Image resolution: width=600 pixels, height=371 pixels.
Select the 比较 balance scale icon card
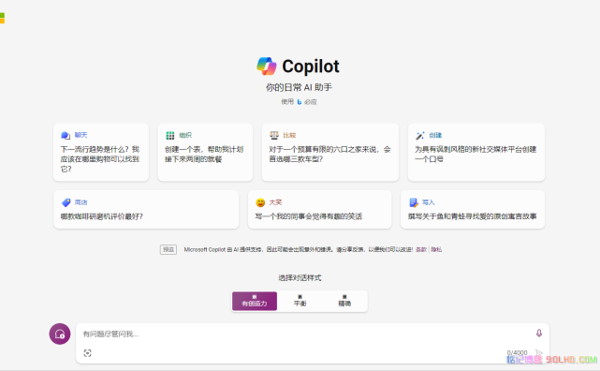(330, 152)
